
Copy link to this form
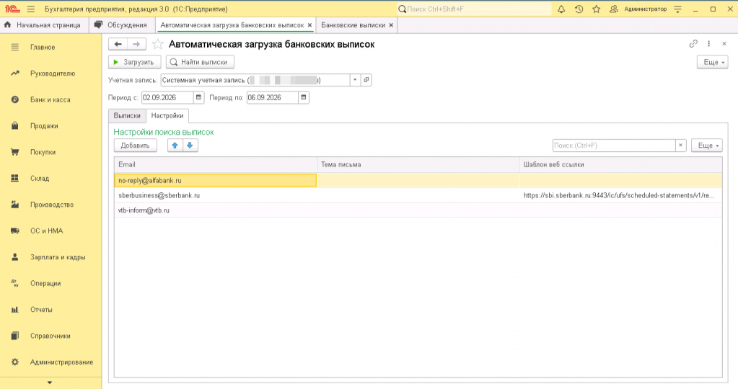click(693, 44)
